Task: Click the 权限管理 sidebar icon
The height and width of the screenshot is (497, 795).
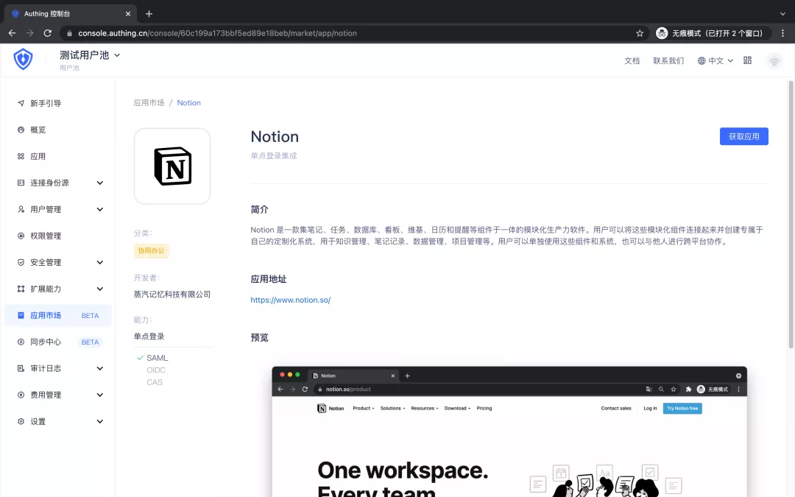Action: [21, 236]
